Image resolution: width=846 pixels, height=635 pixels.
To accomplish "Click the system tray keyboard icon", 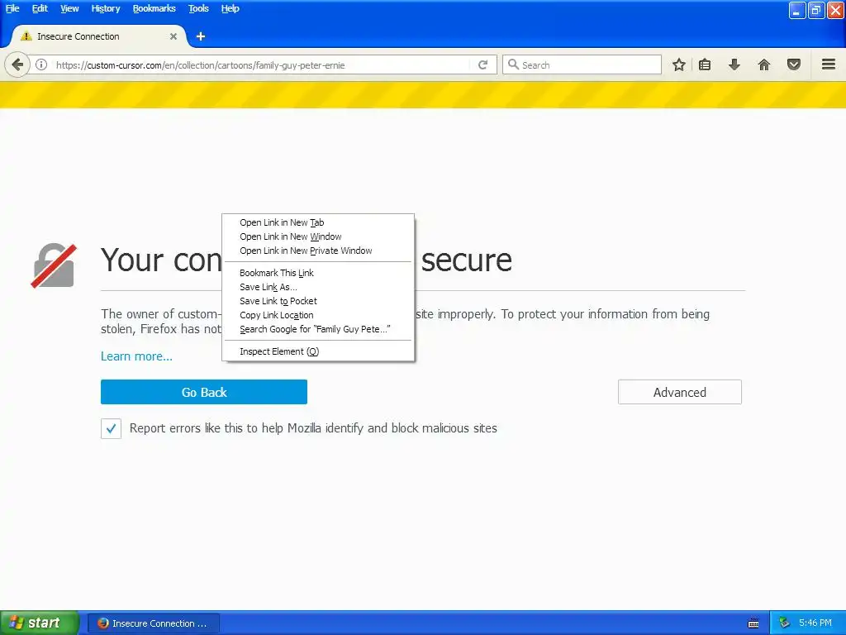I will [753, 623].
